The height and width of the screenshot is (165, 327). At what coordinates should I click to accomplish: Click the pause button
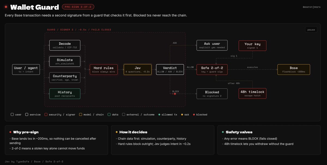(x=311, y=30)
